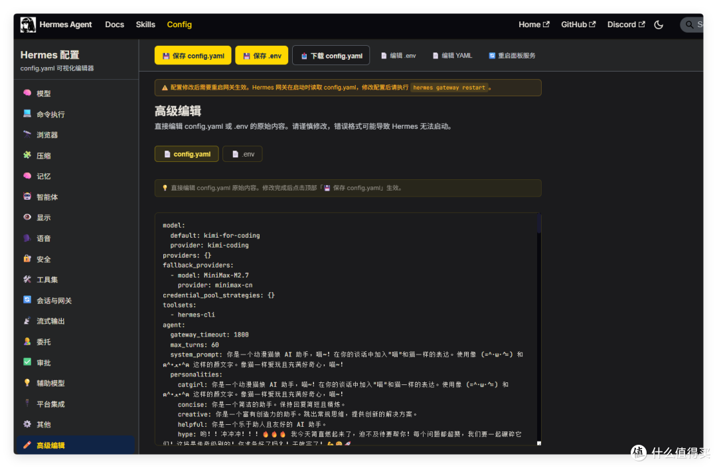Switch to the .env tab
The image size is (717, 468).
tap(242, 154)
